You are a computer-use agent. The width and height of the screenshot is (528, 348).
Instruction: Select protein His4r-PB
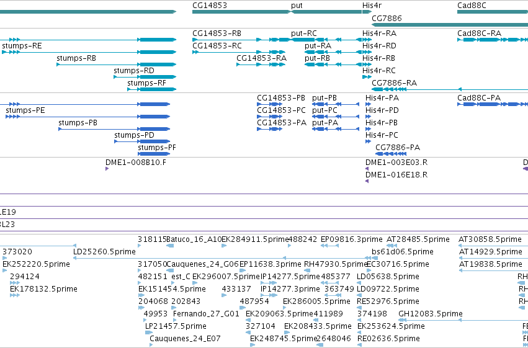(x=369, y=129)
